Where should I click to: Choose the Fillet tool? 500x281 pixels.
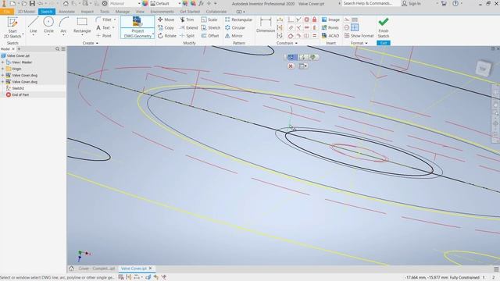[104, 20]
